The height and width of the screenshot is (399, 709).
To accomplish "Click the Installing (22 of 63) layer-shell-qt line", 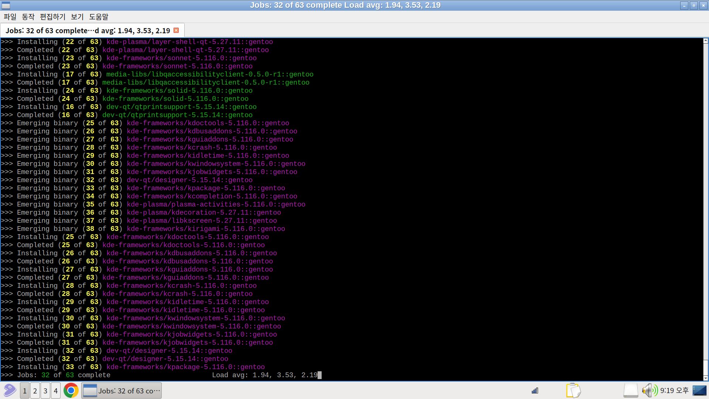I will point(137,42).
